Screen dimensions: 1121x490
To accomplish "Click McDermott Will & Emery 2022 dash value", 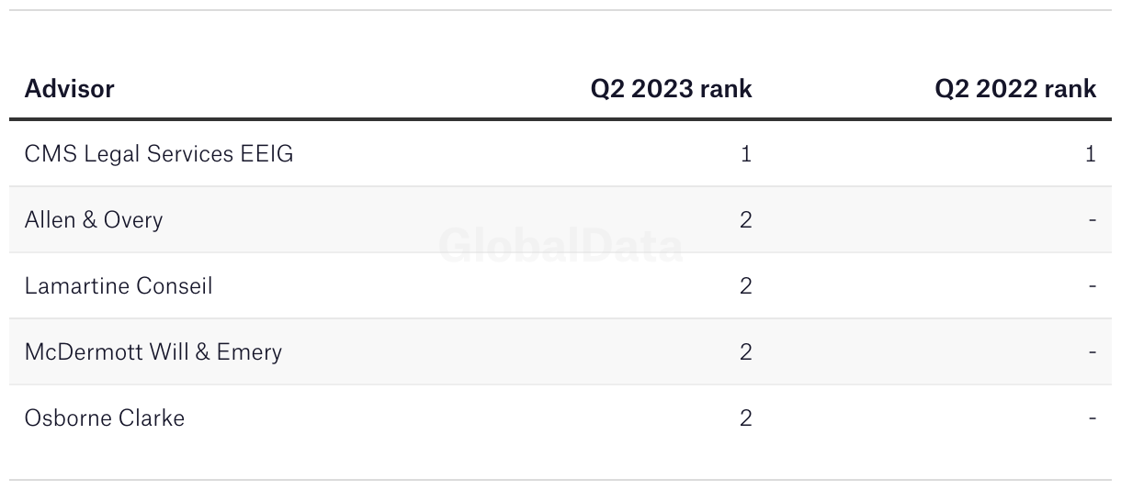I will [1093, 352].
